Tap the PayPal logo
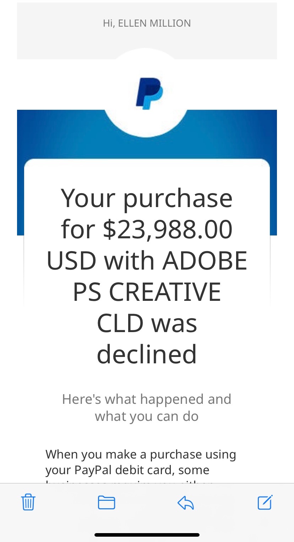Viewport: 294px width, 542px height. coord(149,93)
